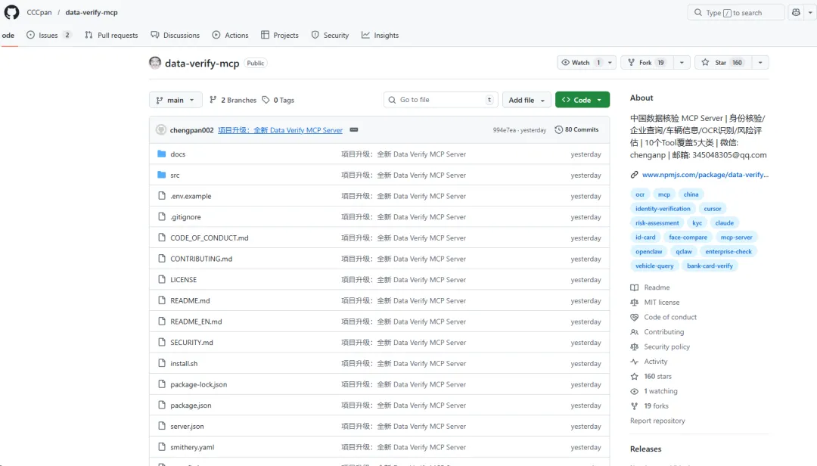Click the Type / to search box
This screenshot has height=466, width=817.
click(x=736, y=13)
